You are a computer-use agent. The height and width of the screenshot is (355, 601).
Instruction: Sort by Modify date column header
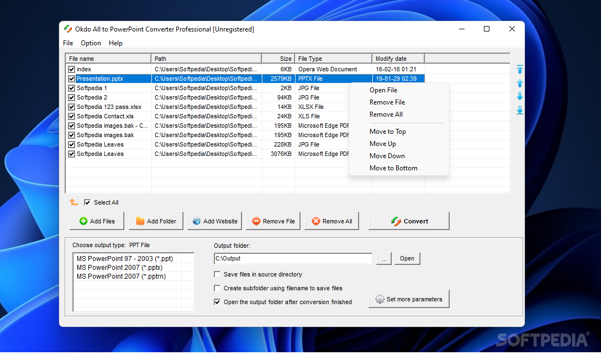399,59
